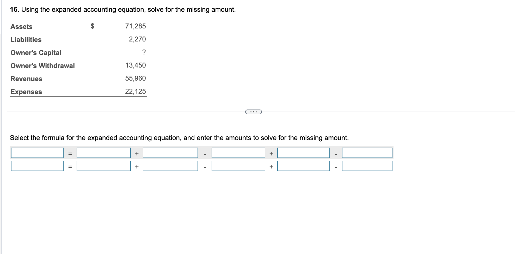
Task: Open the first formula term dropdown in top row
Action: tap(36, 153)
